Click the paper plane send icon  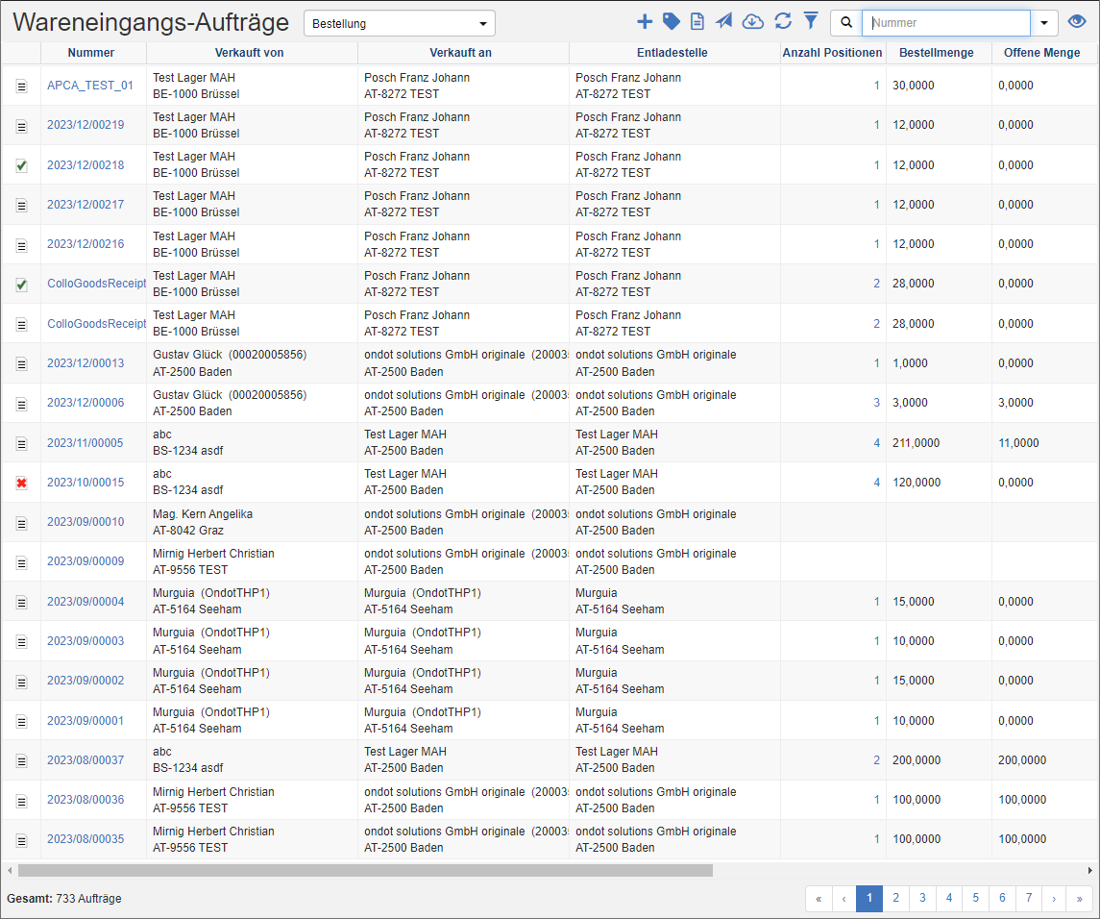click(724, 22)
